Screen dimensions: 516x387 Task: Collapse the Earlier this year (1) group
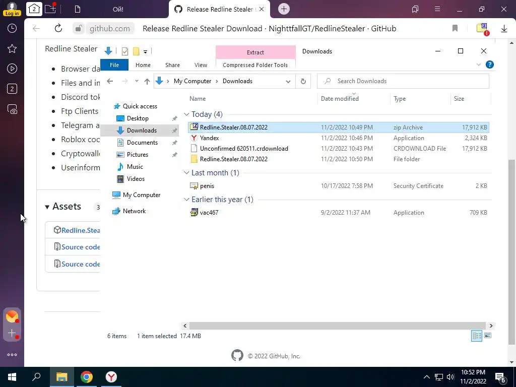186,200
